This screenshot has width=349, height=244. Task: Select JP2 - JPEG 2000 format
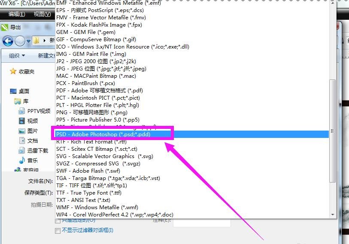tap(192, 61)
